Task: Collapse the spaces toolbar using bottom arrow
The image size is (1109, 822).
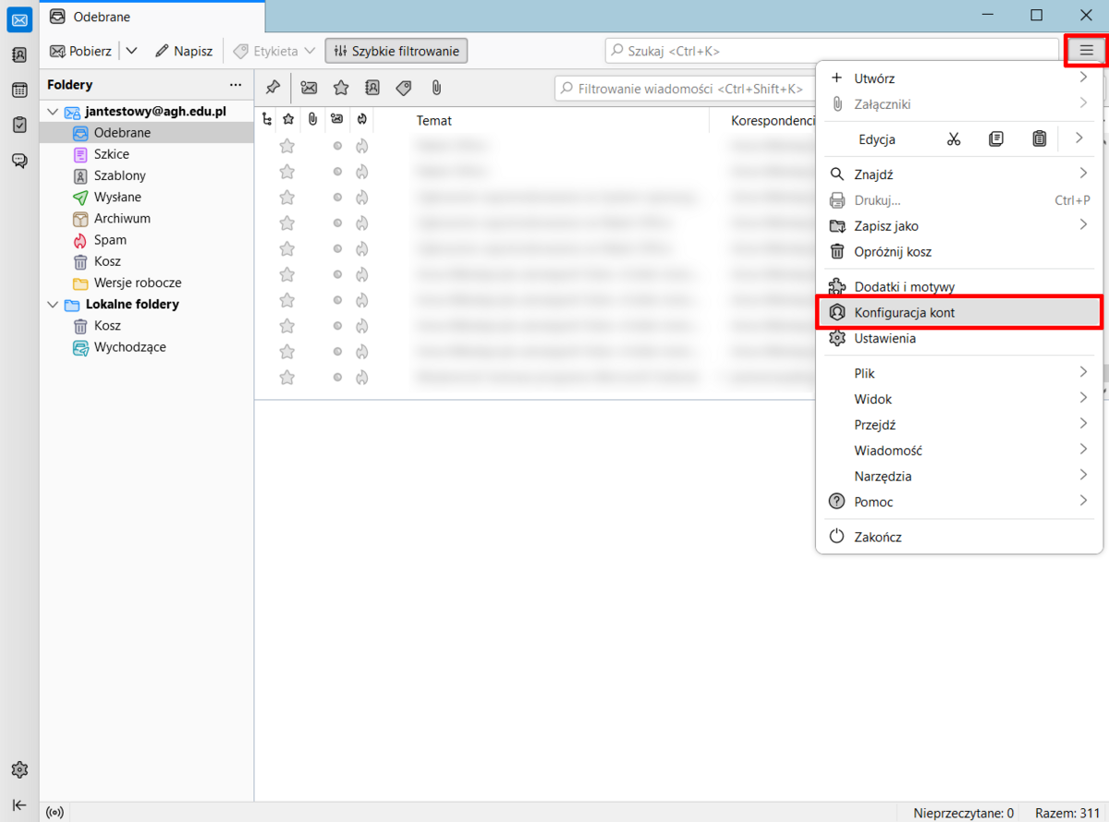Action: [x=19, y=804]
